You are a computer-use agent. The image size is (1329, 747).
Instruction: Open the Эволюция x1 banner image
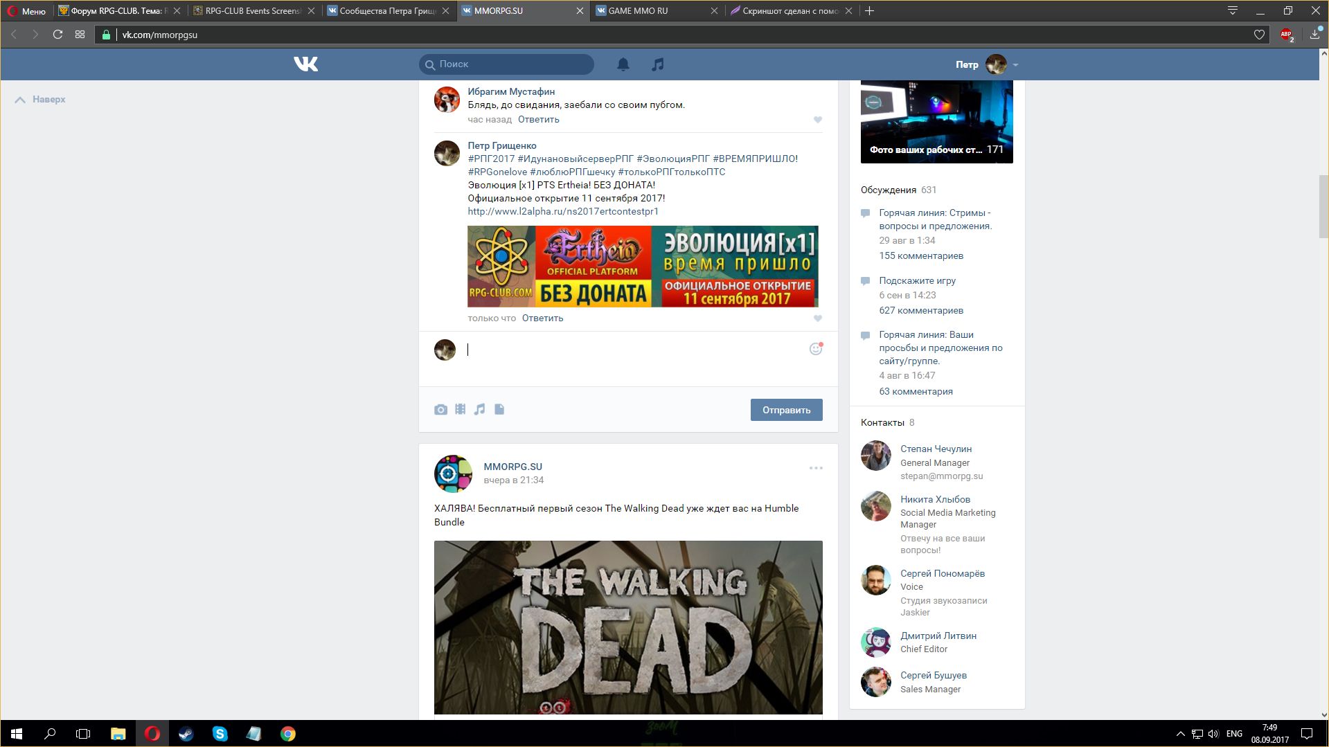[x=643, y=266]
